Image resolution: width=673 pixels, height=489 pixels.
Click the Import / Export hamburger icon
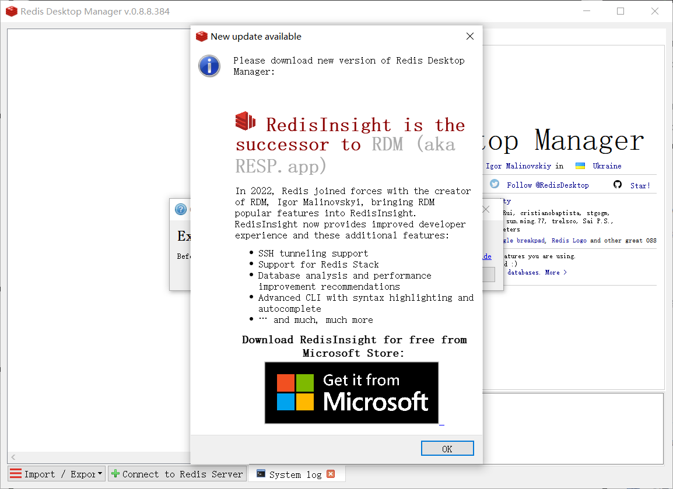(x=15, y=474)
